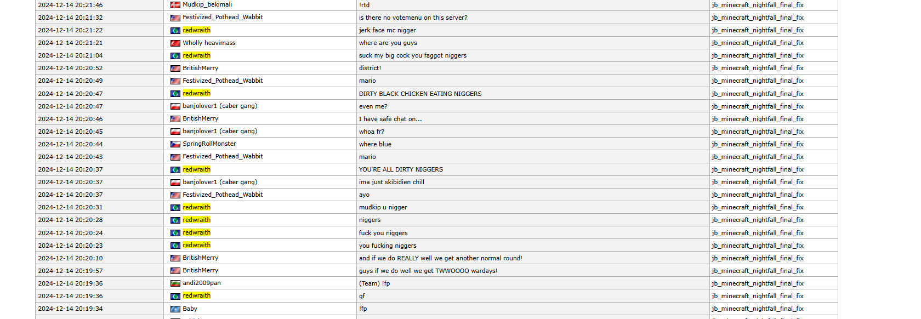Select the SpringRollMonster player name
921x319 pixels.
tap(209, 144)
